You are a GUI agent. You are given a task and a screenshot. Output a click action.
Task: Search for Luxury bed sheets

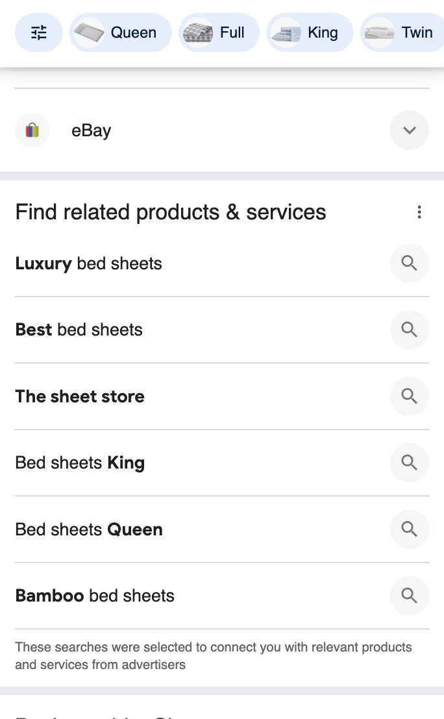click(x=88, y=263)
